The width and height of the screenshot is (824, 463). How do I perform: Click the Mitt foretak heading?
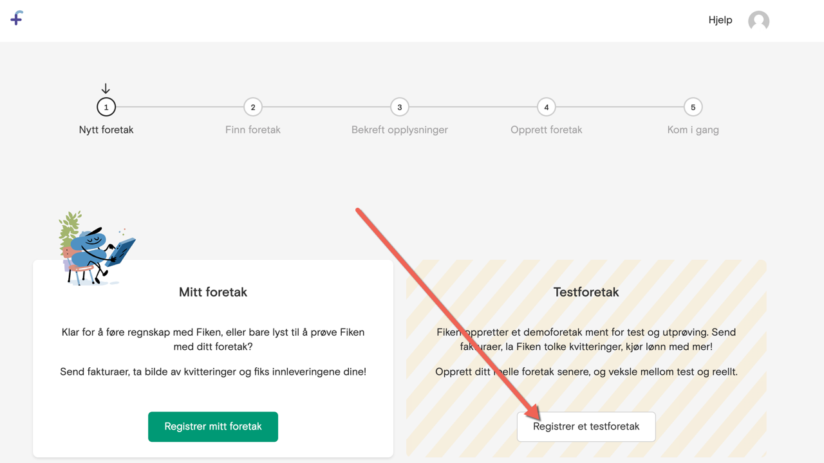(x=213, y=292)
